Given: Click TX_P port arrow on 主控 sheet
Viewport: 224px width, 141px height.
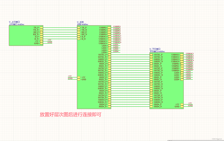Looking at the screenshot, I should [x=79, y=28].
